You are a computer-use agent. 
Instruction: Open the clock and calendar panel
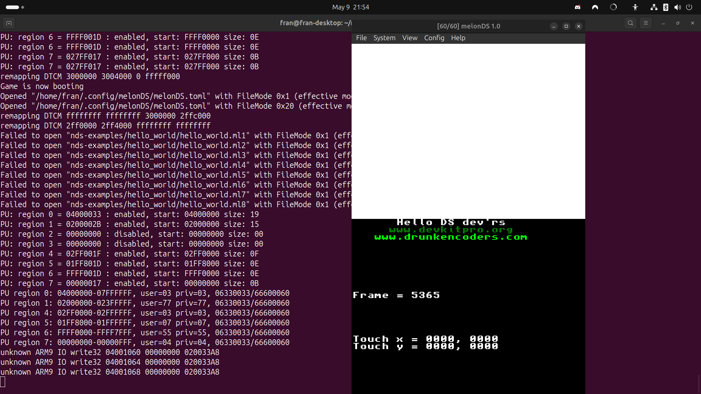point(350,7)
